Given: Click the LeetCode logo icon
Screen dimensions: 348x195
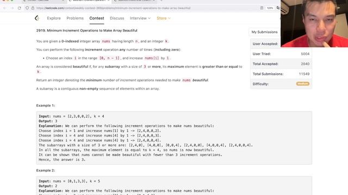Looking at the screenshot, I should point(37,18).
